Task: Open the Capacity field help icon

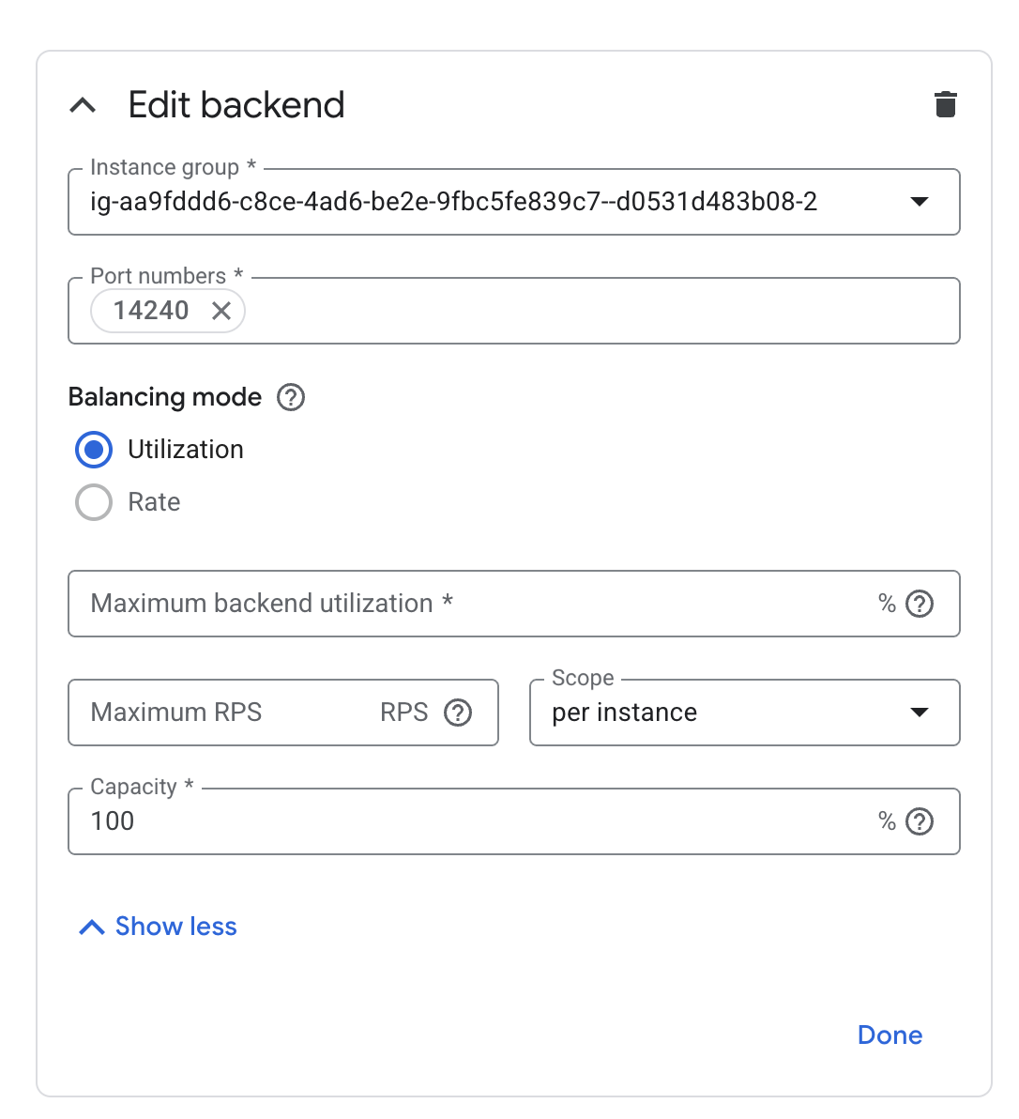Action: [920, 821]
